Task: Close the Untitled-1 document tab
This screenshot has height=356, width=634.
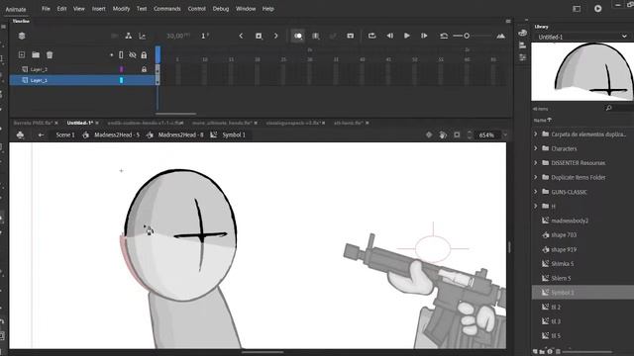Action: click(x=97, y=123)
